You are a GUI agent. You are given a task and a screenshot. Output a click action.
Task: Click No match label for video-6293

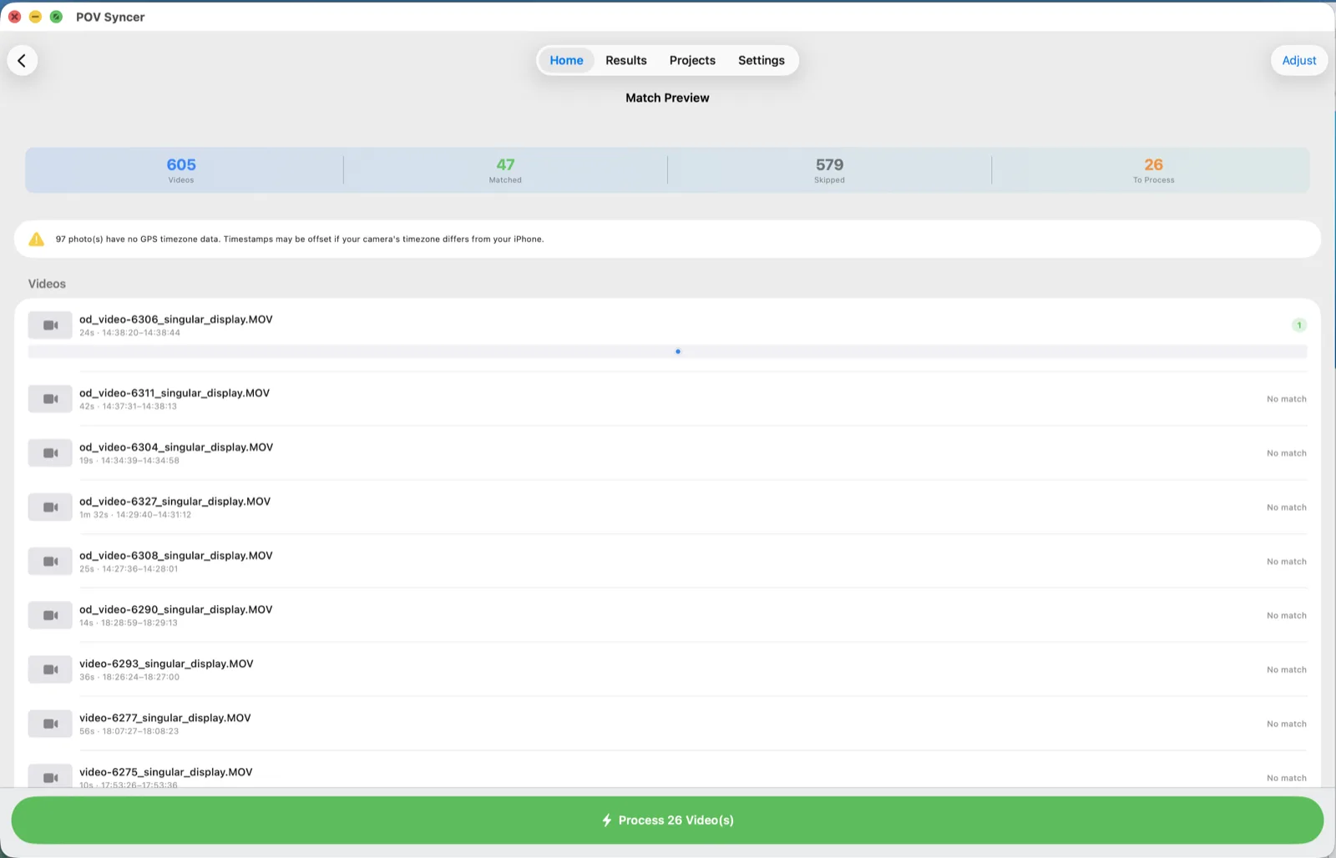(x=1286, y=669)
